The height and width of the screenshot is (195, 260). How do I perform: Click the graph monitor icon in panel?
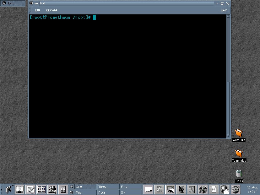(x=148, y=189)
